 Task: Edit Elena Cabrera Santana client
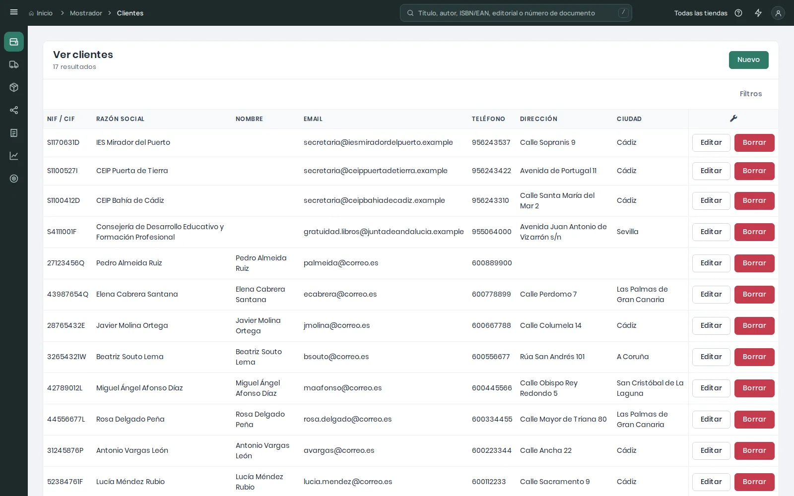pyautogui.click(x=711, y=295)
